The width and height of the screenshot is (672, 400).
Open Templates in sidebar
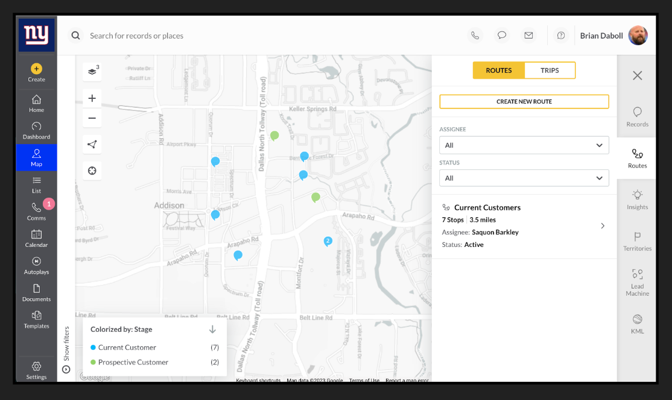[36, 320]
